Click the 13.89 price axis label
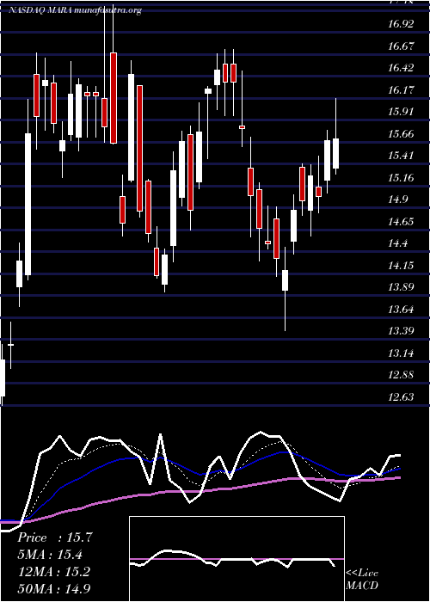430x602 pixels. pyautogui.click(x=401, y=286)
